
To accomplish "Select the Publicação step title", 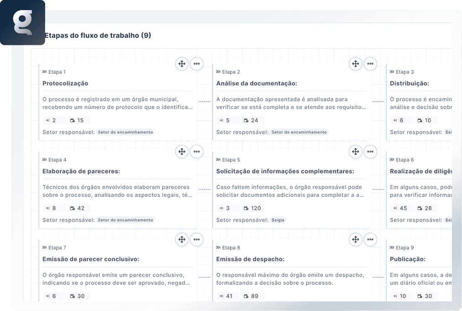I will click(408, 259).
